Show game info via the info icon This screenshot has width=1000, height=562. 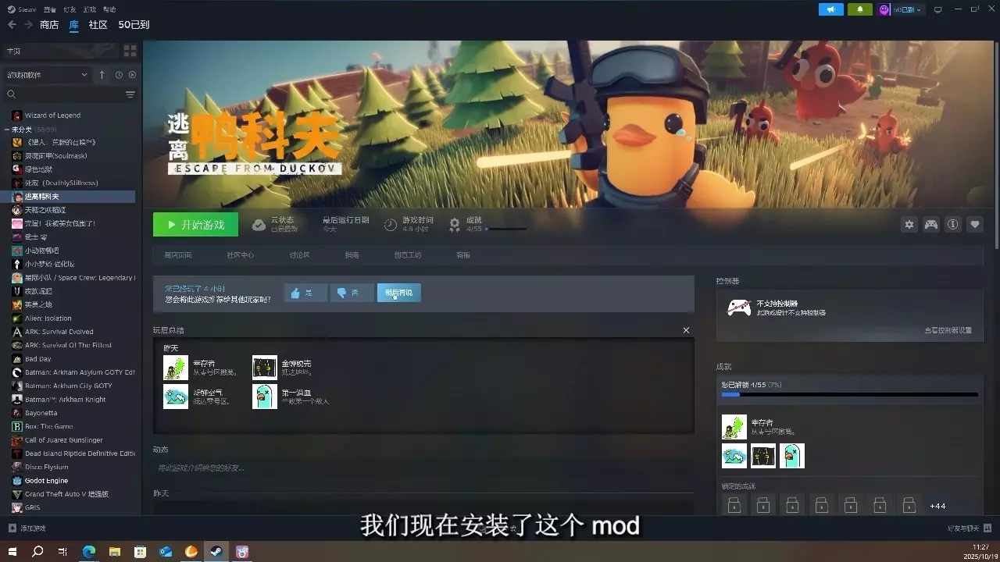click(953, 224)
